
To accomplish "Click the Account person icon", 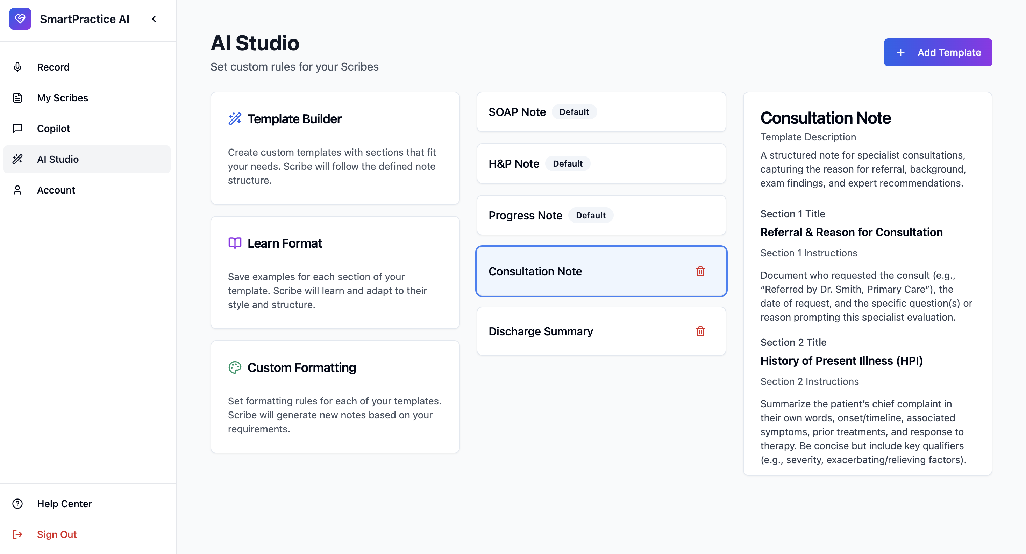I will (17, 190).
